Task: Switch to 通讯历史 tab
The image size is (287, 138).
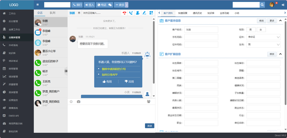Action: tap(197, 13)
